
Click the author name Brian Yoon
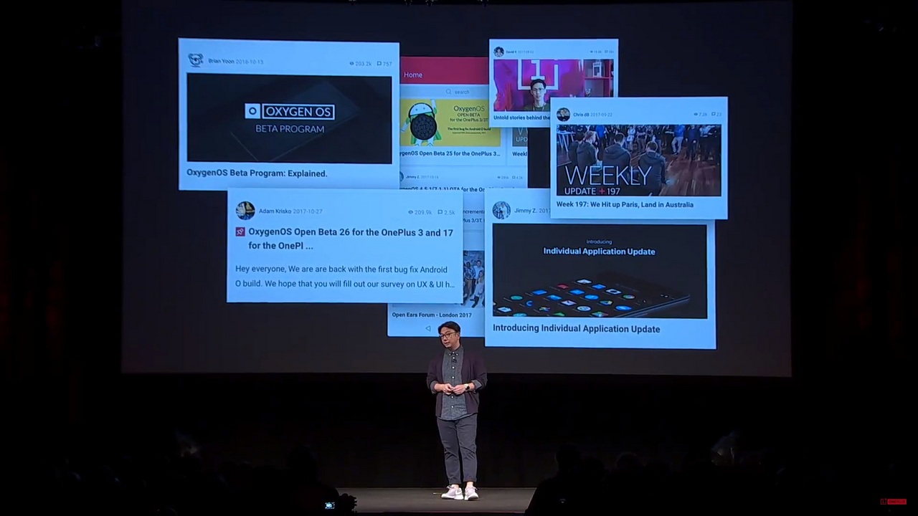221,62
